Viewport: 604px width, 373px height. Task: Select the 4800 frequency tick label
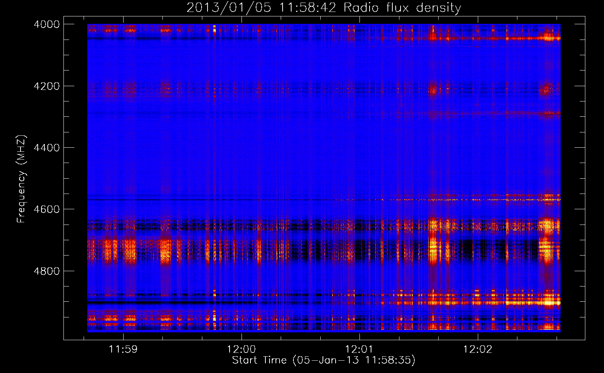(47, 271)
